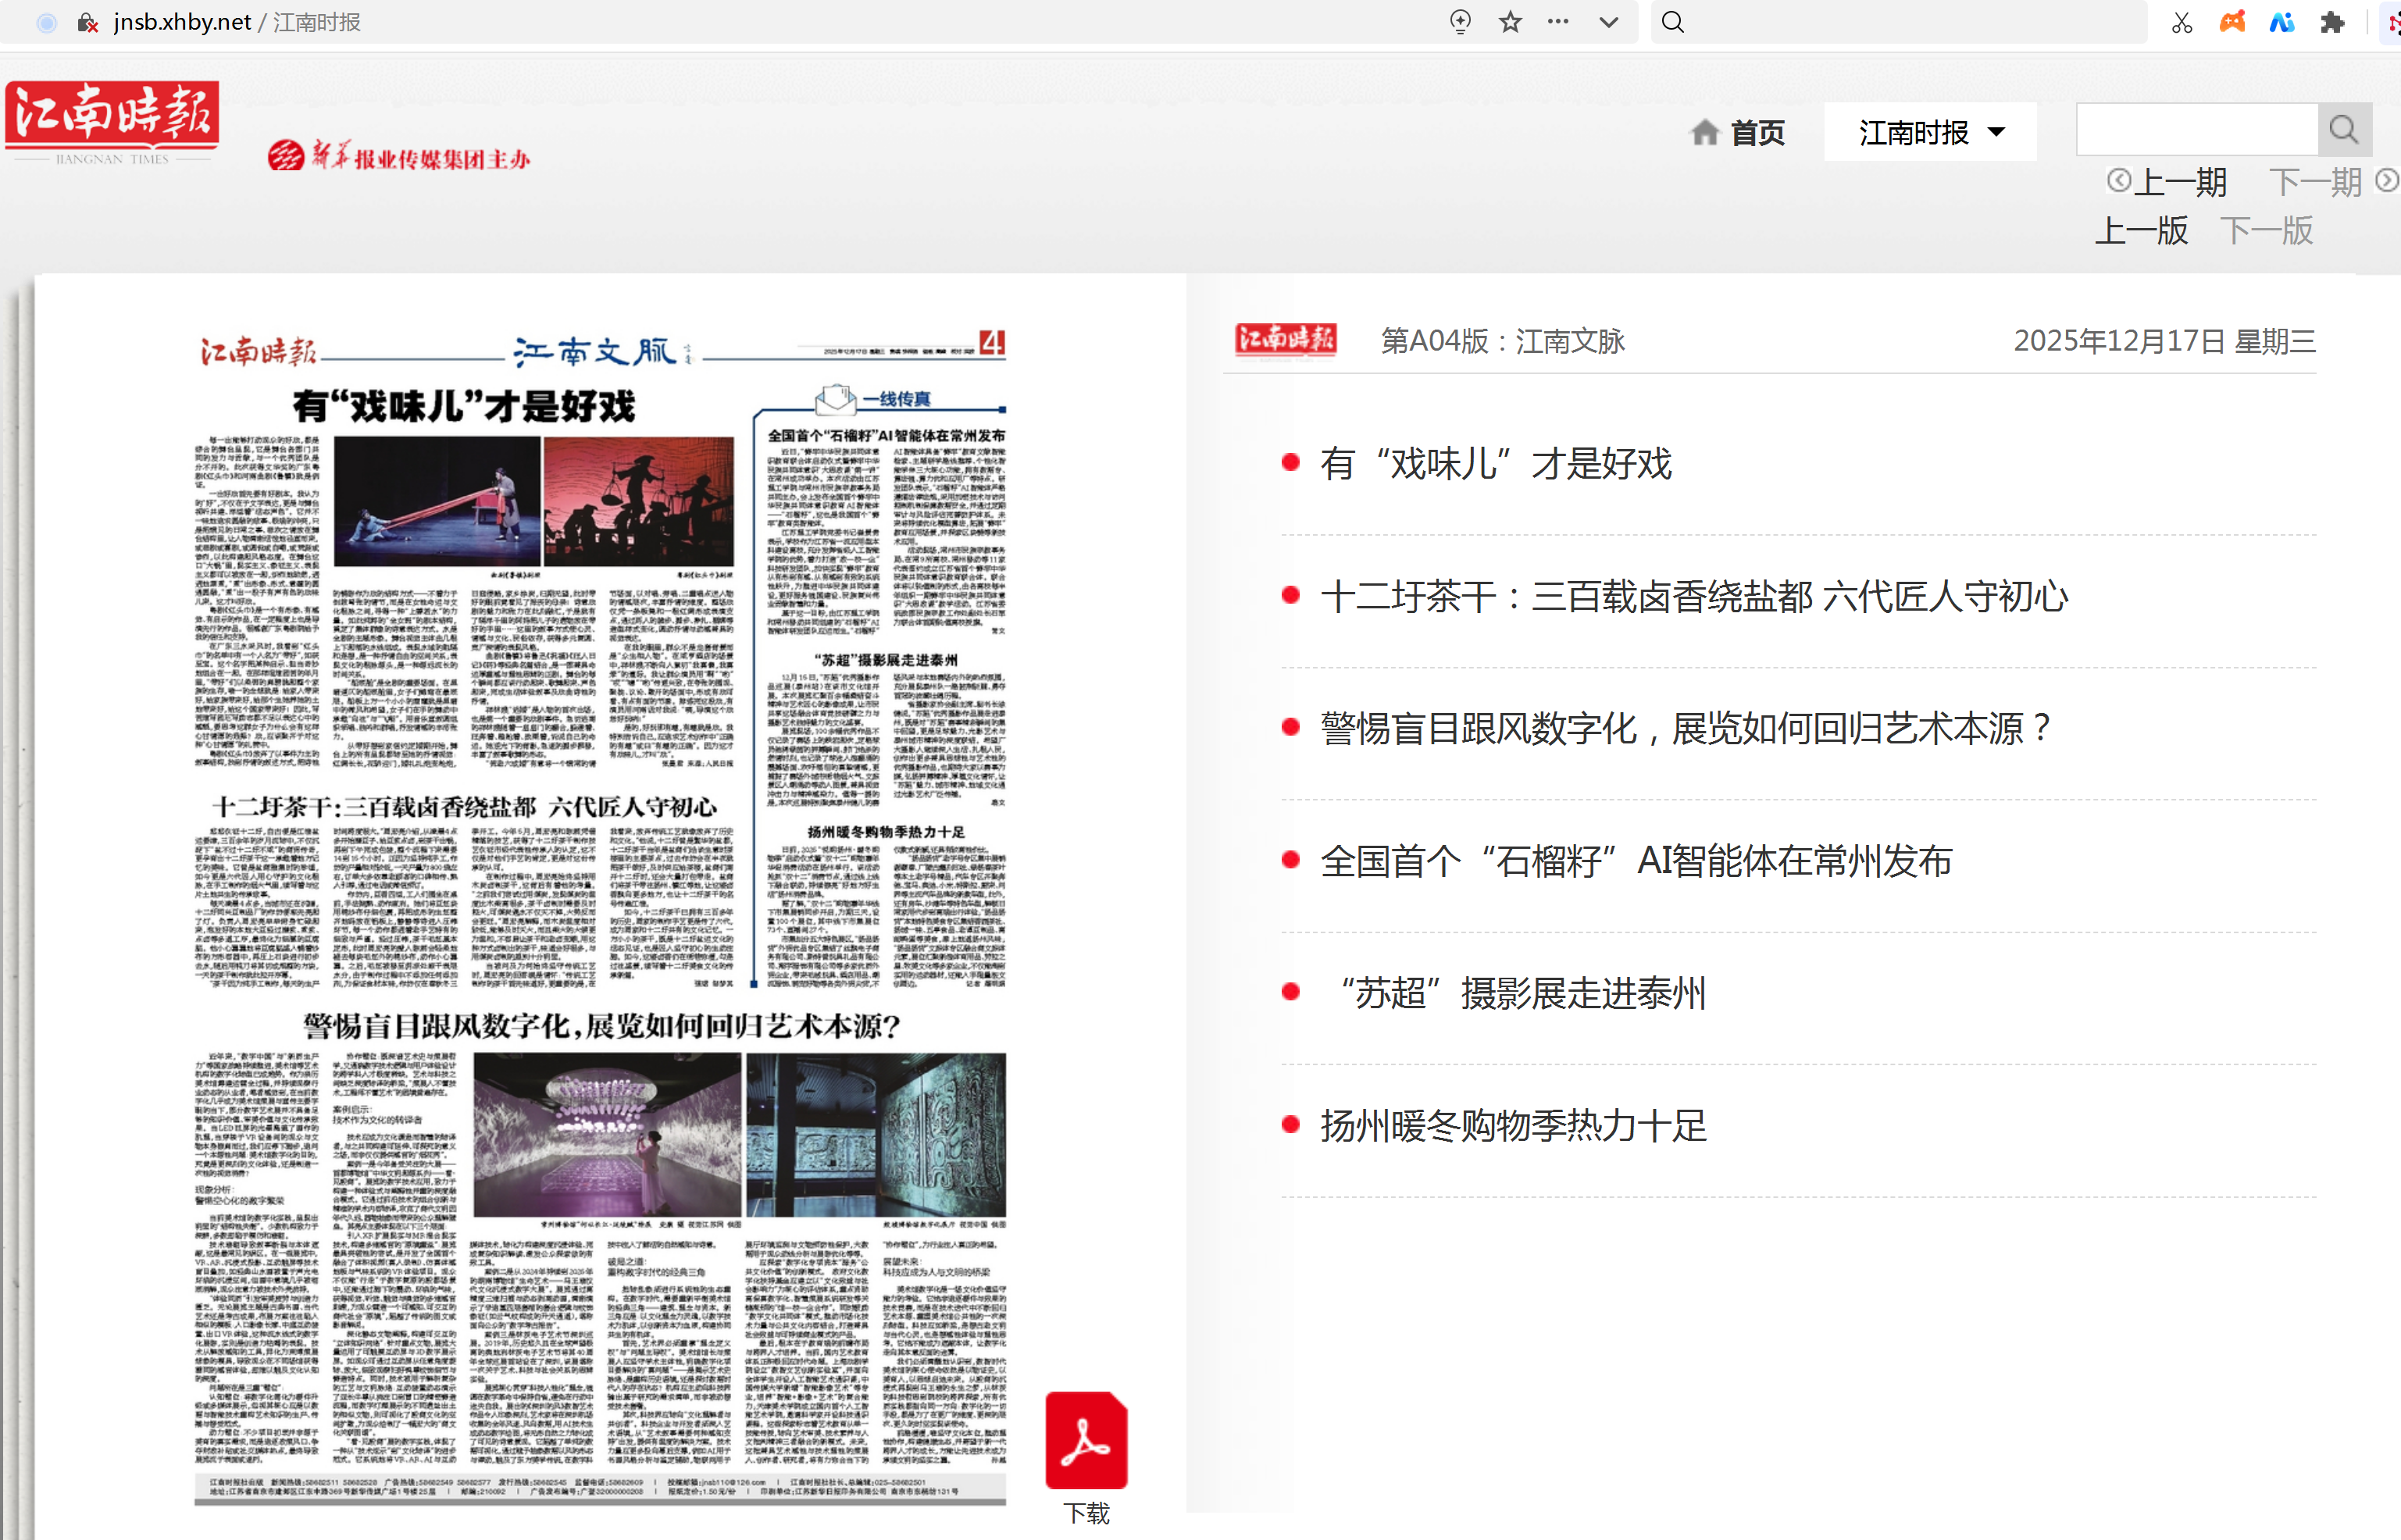Viewport: 2401px width, 1540px height.
Task: Click the home icon next to 首页
Action: coord(1704,132)
